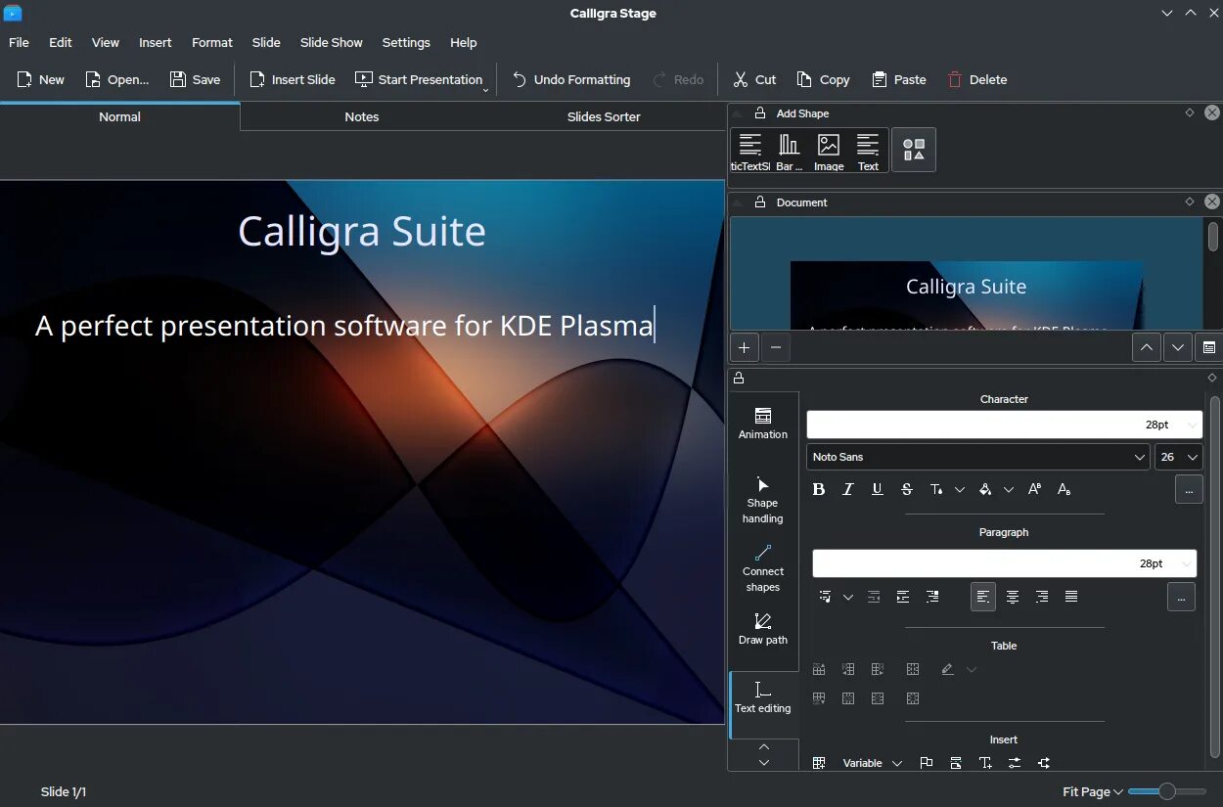
Task: Toggle italic text formatting
Action: click(x=848, y=489)
